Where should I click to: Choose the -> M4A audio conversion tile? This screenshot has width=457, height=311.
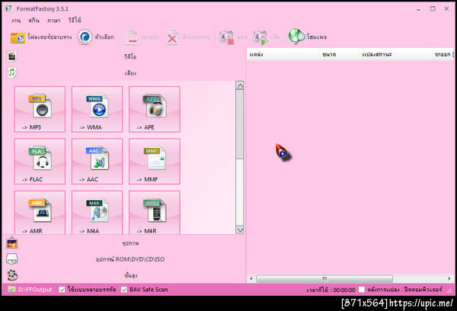click(x=97, y=213)
